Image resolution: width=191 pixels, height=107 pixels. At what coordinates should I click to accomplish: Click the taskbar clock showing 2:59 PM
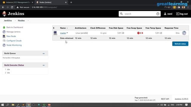tap(179, 105)
